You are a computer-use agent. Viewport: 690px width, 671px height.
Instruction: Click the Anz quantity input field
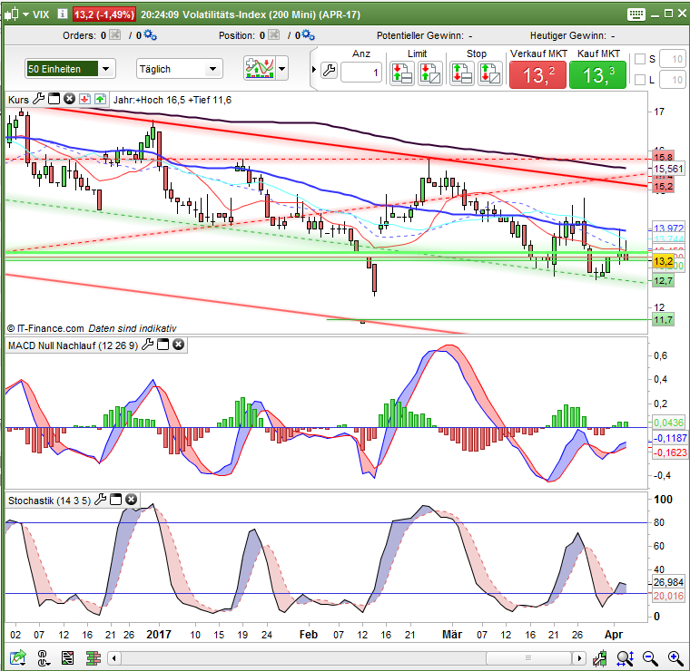360,72
